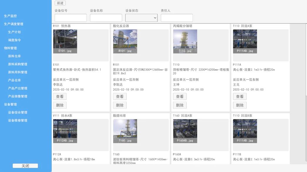The height and width of the screenshot is (172, 307).
Task: Open 产品仓库 submenu item
Action: pyautogui.click(x=14, y=80)
